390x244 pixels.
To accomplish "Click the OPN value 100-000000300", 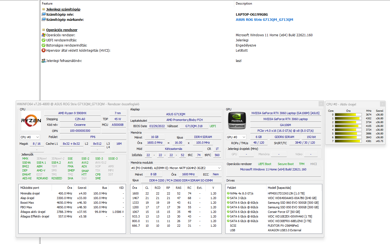I will [x=80, y=131].
